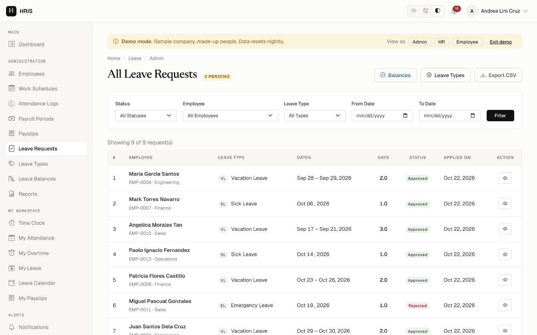View as Admin role

420,42
